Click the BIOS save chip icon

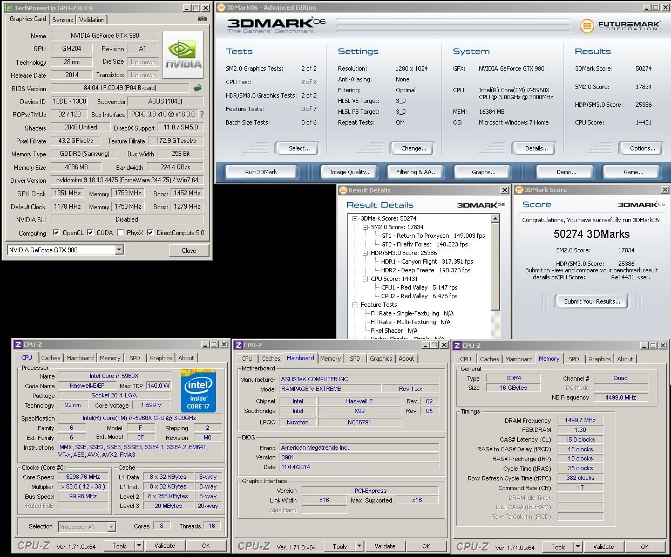(x=198, y=88)
